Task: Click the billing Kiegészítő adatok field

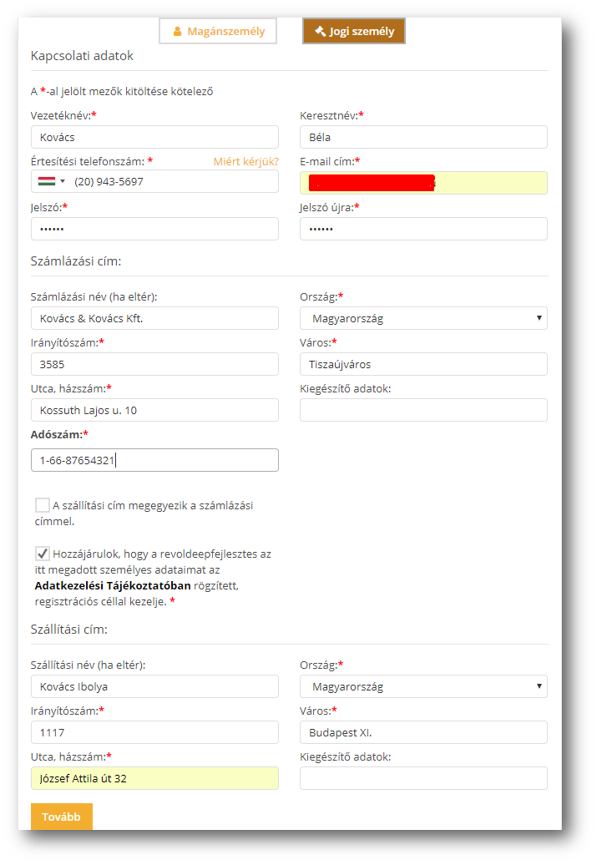Action: tap(422, 410)
